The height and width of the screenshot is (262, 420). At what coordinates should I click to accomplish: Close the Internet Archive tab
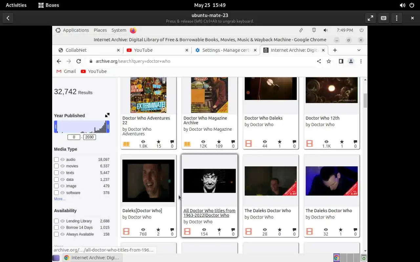(323, 50)
